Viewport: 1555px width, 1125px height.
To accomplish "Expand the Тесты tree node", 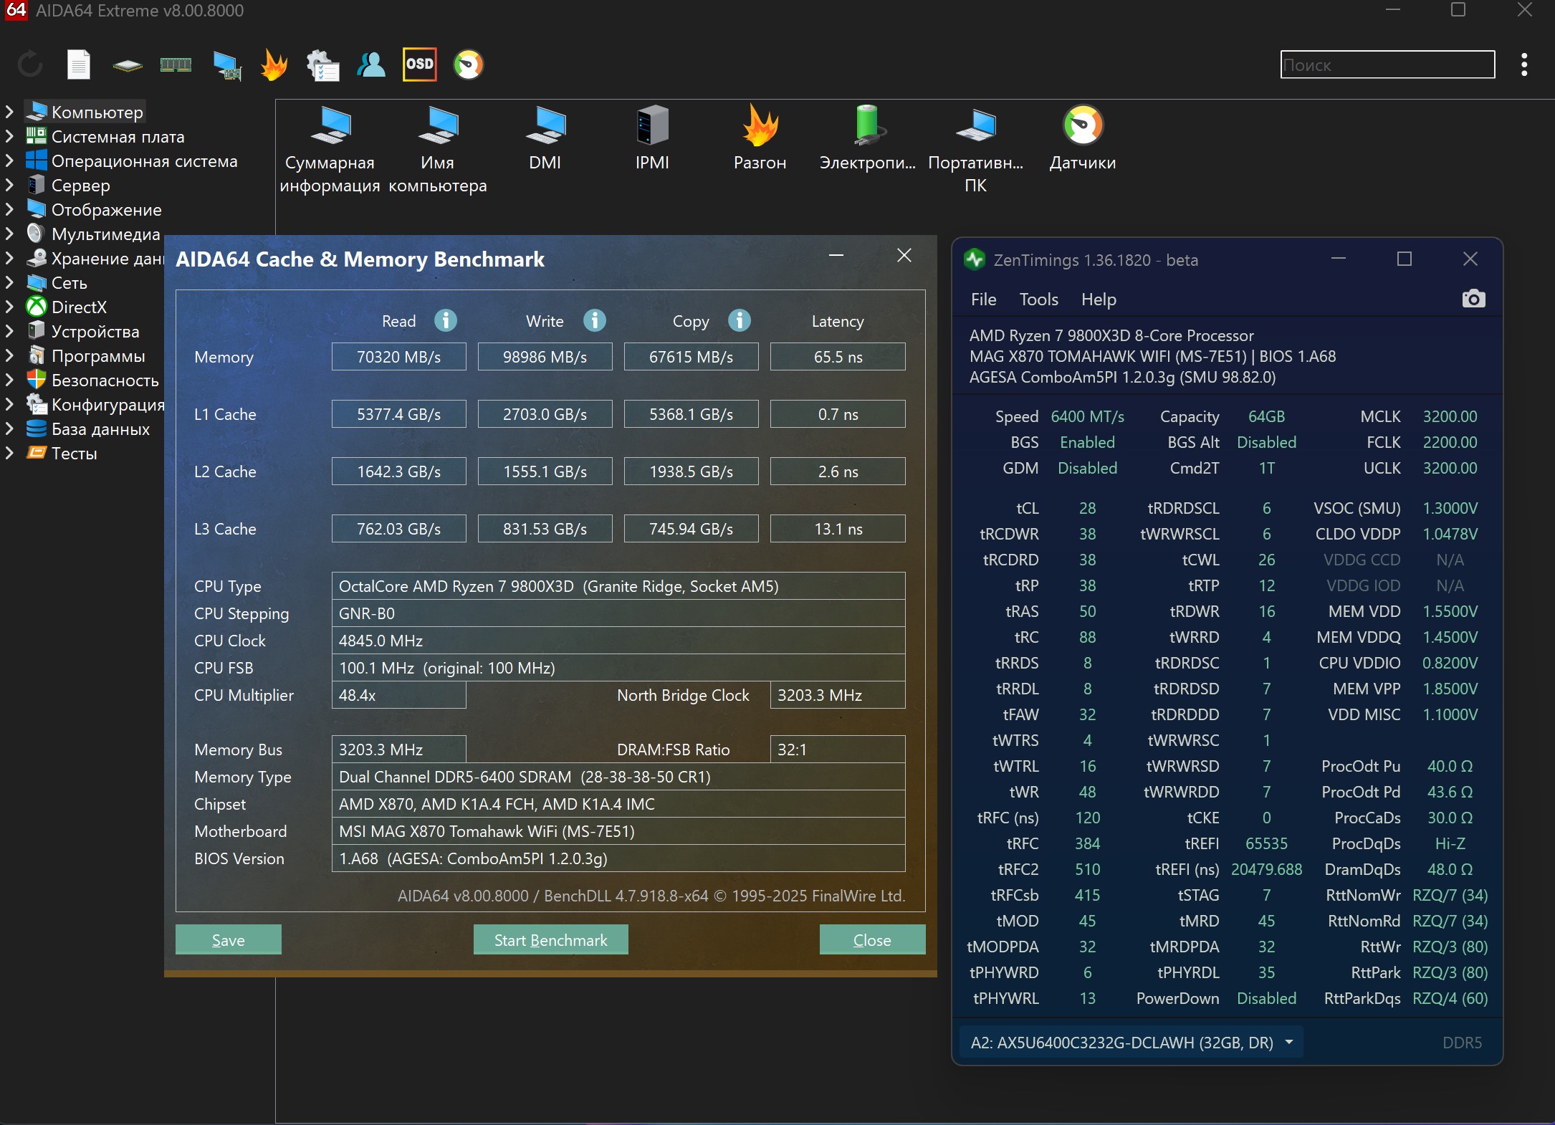I will [9, 453].
